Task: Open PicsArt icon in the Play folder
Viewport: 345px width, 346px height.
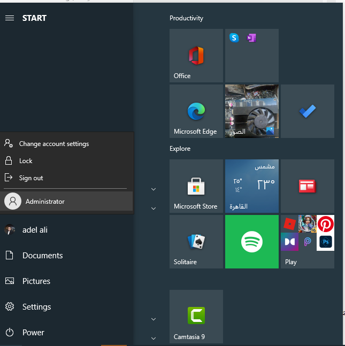Action: coord(308,242)
